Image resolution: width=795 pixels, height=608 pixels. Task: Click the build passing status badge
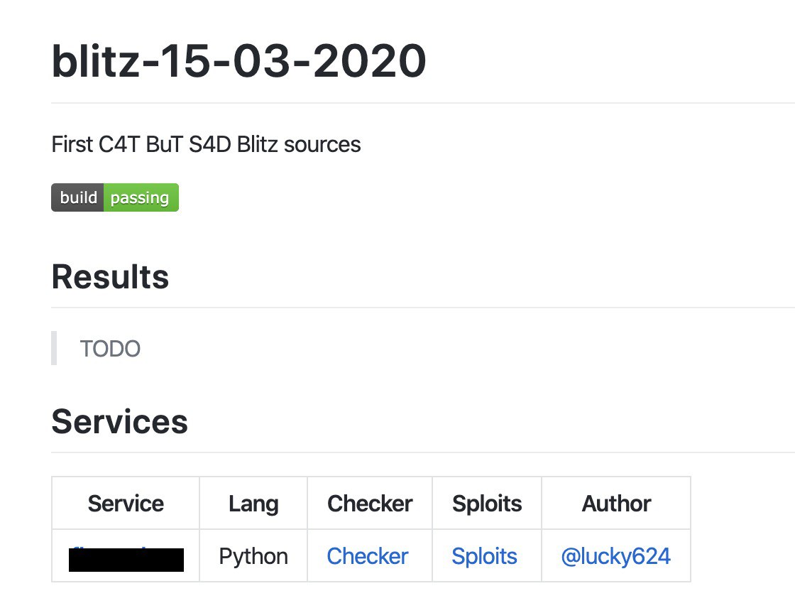(115, 197)
